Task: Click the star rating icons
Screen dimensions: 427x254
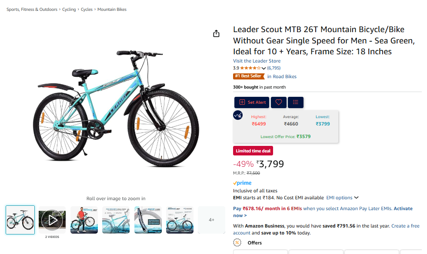Action: 250,68
